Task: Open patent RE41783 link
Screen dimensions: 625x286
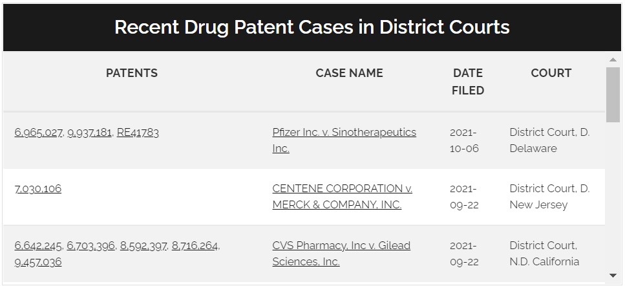Action: pyautogui.click(x=138, y=133)
